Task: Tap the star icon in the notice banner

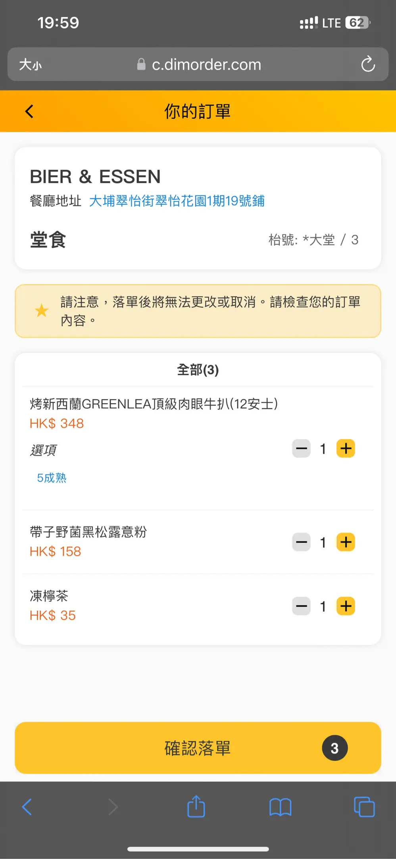Action: pos(42,311)
